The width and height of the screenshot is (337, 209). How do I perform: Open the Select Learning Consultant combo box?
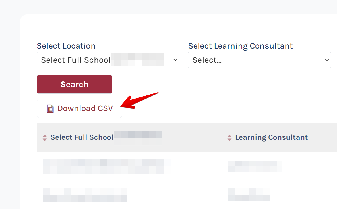259,60
